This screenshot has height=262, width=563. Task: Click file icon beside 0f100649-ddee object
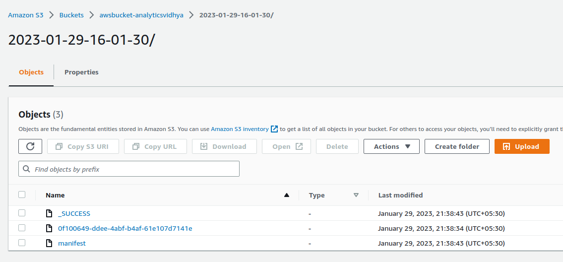coord(49,228)
